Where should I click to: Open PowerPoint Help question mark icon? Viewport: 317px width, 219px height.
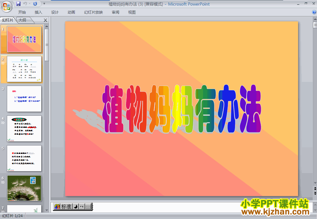click(314, 12)
